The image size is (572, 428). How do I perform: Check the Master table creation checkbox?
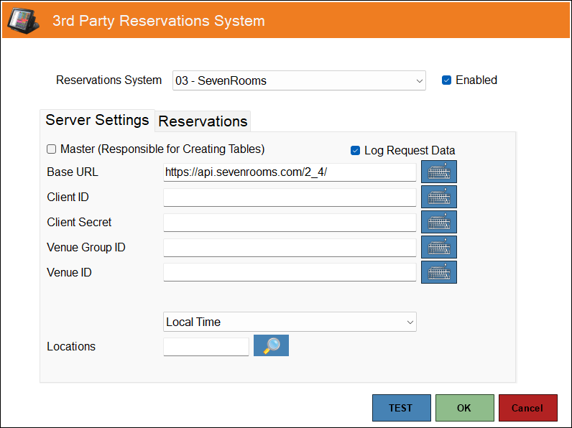pos(52,149)
